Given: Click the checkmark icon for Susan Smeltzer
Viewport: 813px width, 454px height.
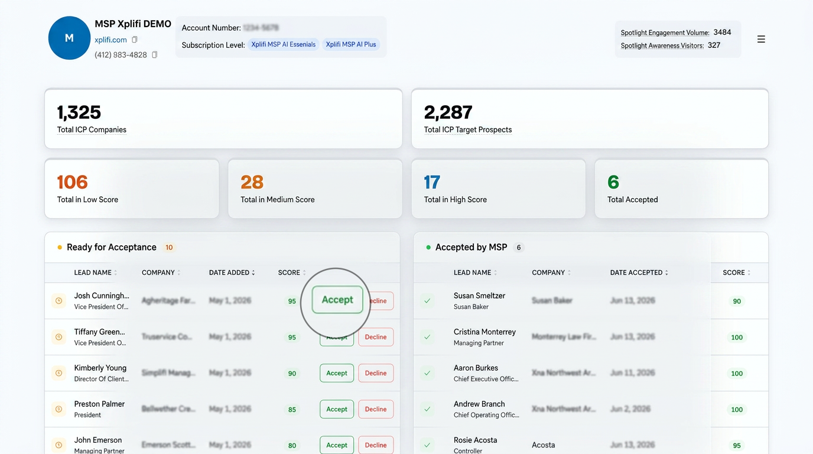Looking at the screenshot, I should [x=427, y=301].
